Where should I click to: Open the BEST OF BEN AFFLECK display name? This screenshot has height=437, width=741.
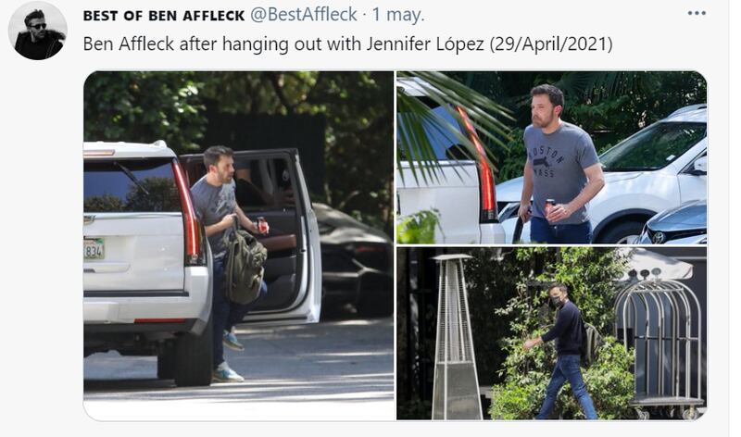(164, 16)
